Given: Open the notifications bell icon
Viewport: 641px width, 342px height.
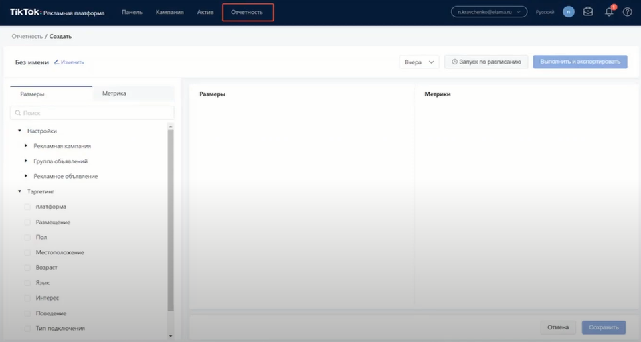Looking at the screenshot, I should click(609, 12).
